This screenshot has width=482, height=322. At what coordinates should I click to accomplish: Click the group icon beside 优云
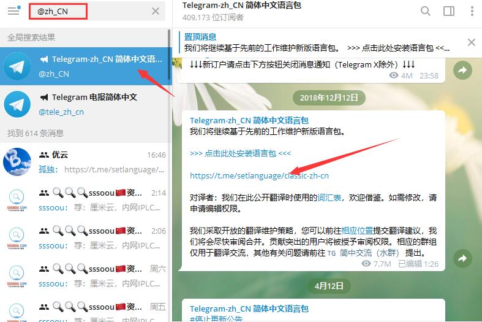click(44, 155)
